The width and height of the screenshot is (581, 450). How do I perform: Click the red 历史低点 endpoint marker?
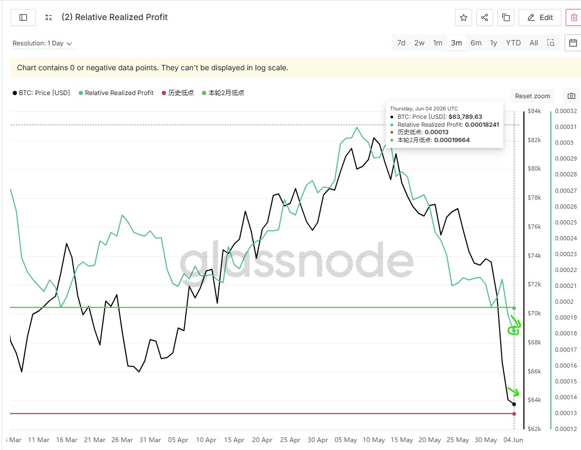coord(514,414)
